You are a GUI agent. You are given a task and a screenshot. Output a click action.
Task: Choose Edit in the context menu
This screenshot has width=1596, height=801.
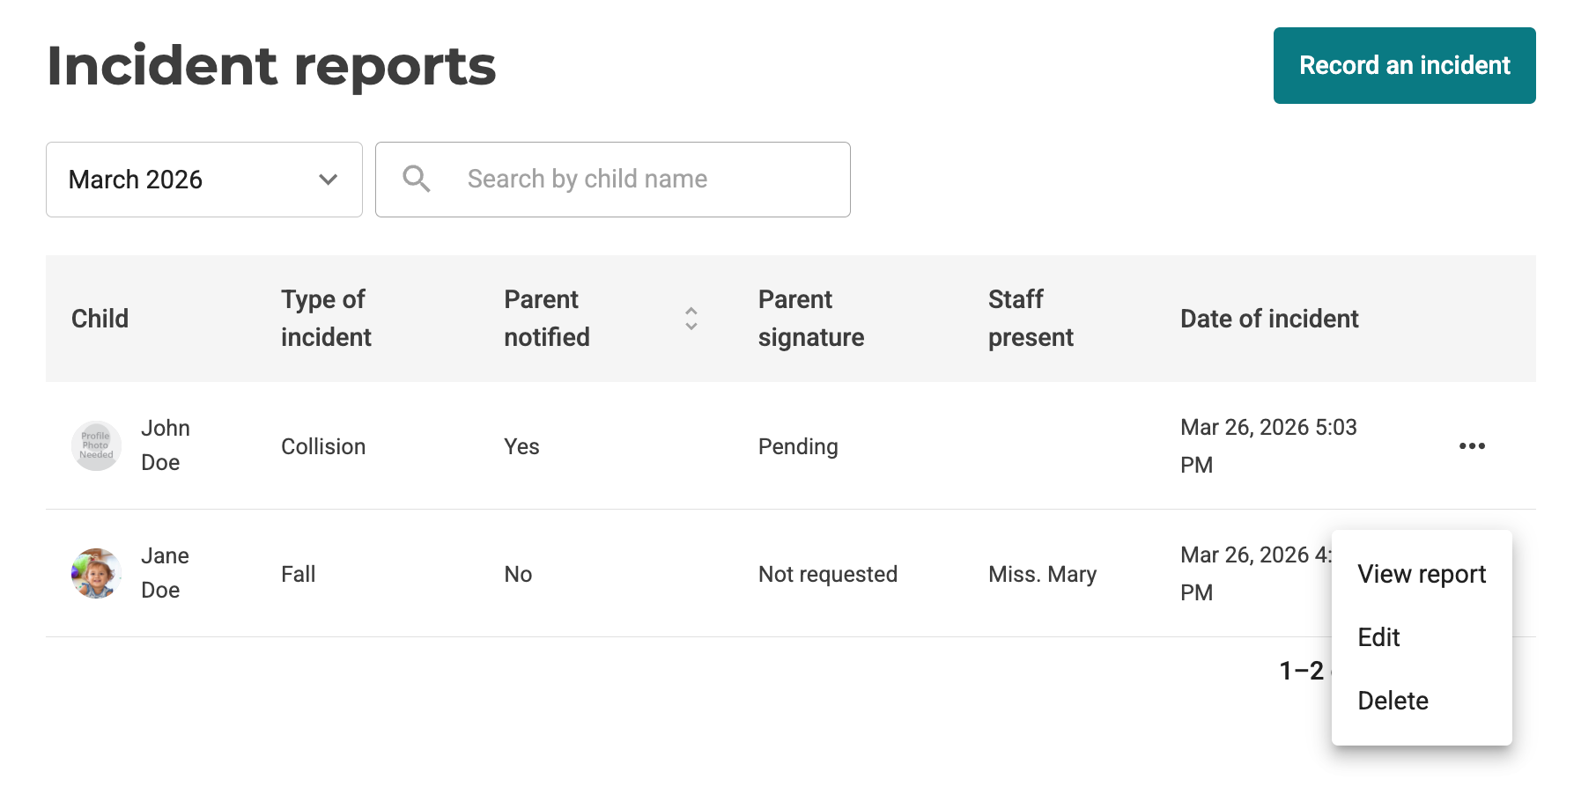point(1422,637)
